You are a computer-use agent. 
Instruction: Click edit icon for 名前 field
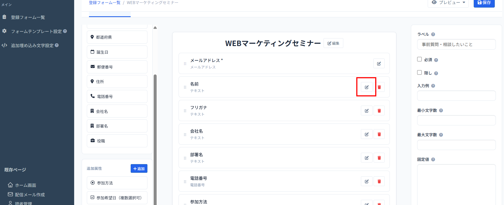click(367, 87)
